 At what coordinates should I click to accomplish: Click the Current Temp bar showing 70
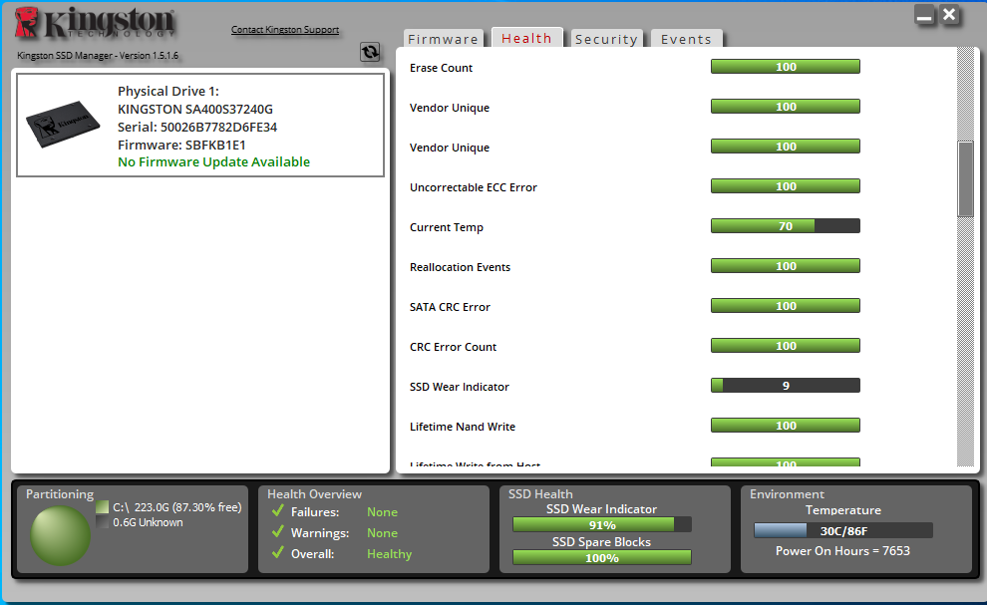click(x=786, y=226)
